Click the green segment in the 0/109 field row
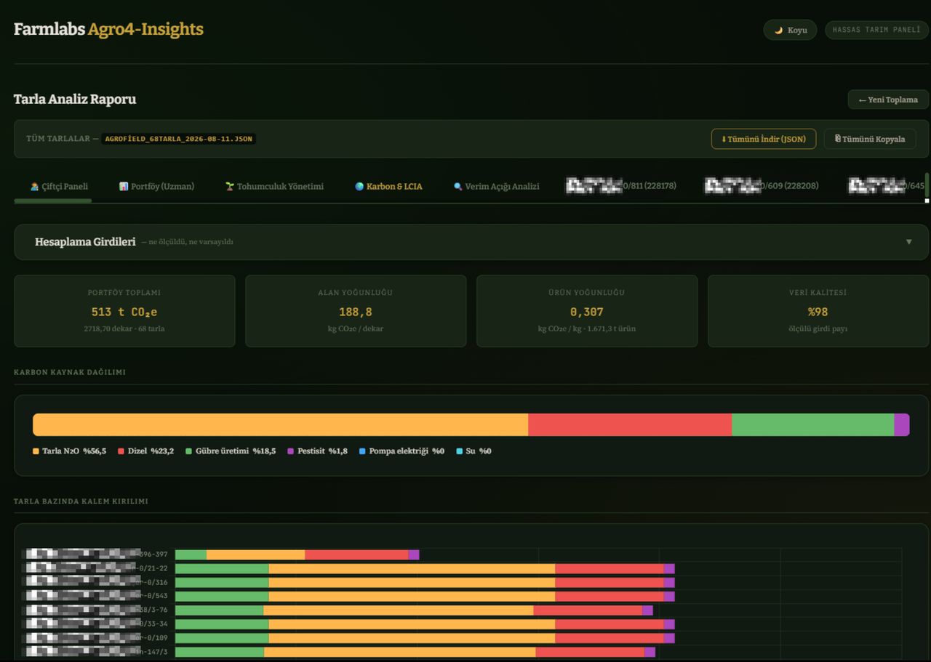Screen dimensions: 931x662 222,638
